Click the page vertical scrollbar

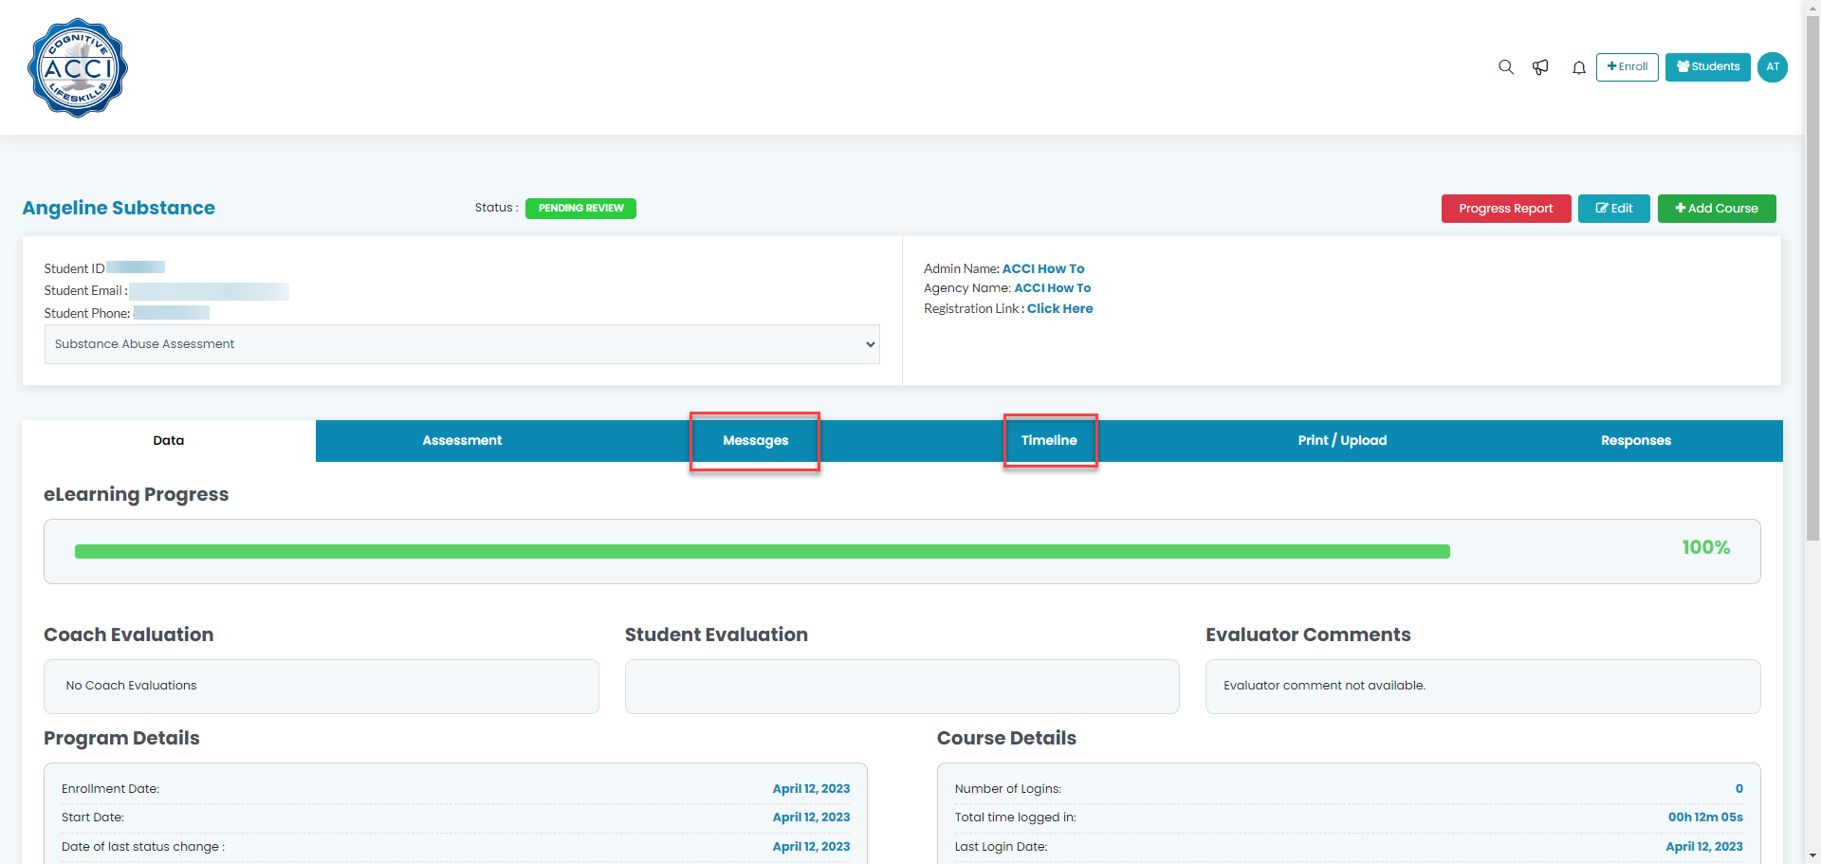[1812, 285]
